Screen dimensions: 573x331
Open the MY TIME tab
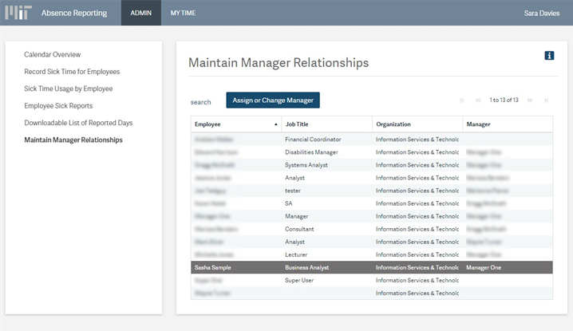[x=183, y=13]
